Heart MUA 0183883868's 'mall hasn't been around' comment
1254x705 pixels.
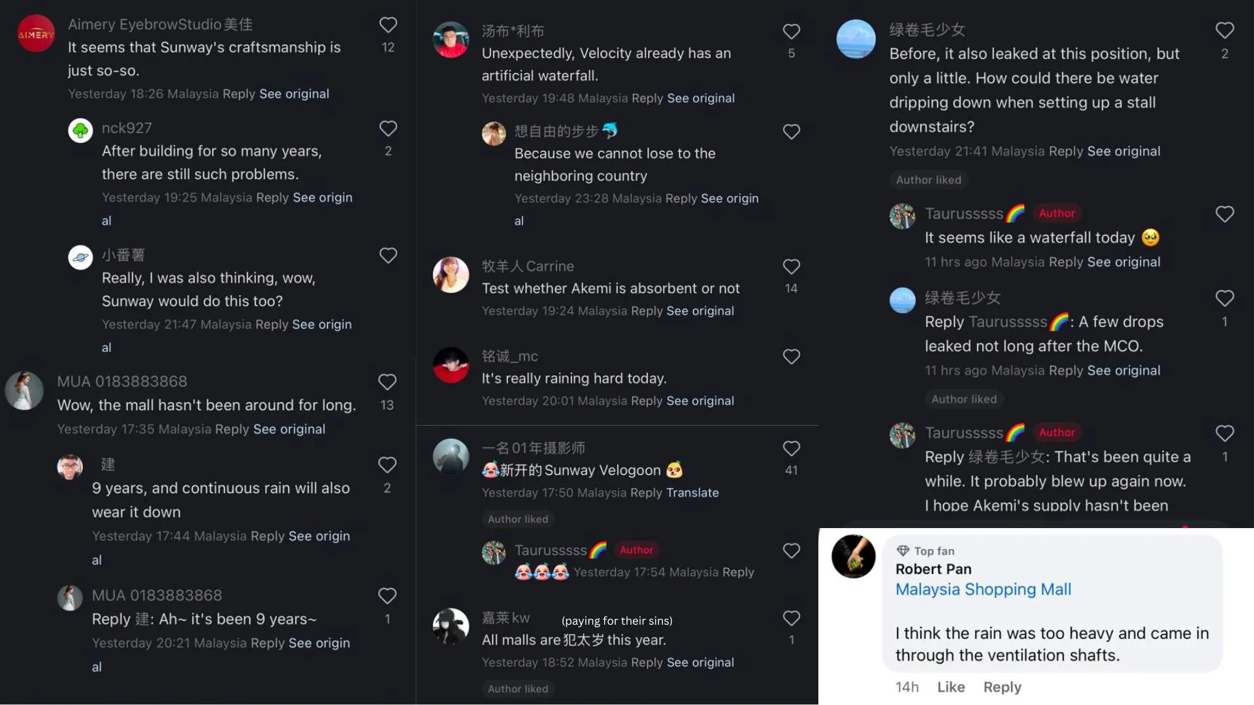pos(387,382)
